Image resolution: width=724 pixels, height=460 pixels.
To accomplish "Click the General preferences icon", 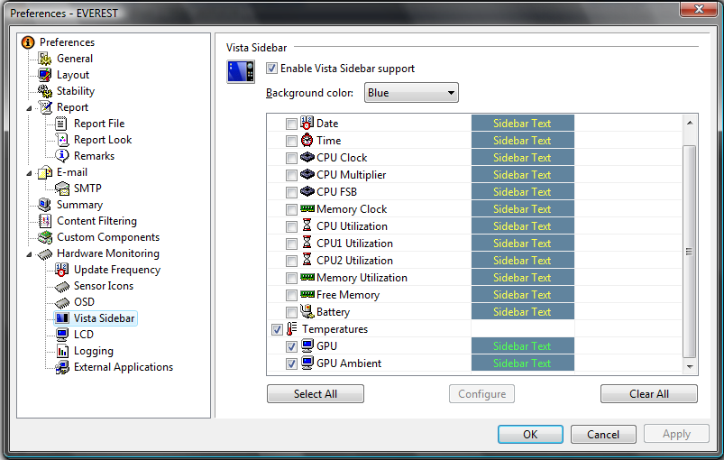I will [45, 59].
